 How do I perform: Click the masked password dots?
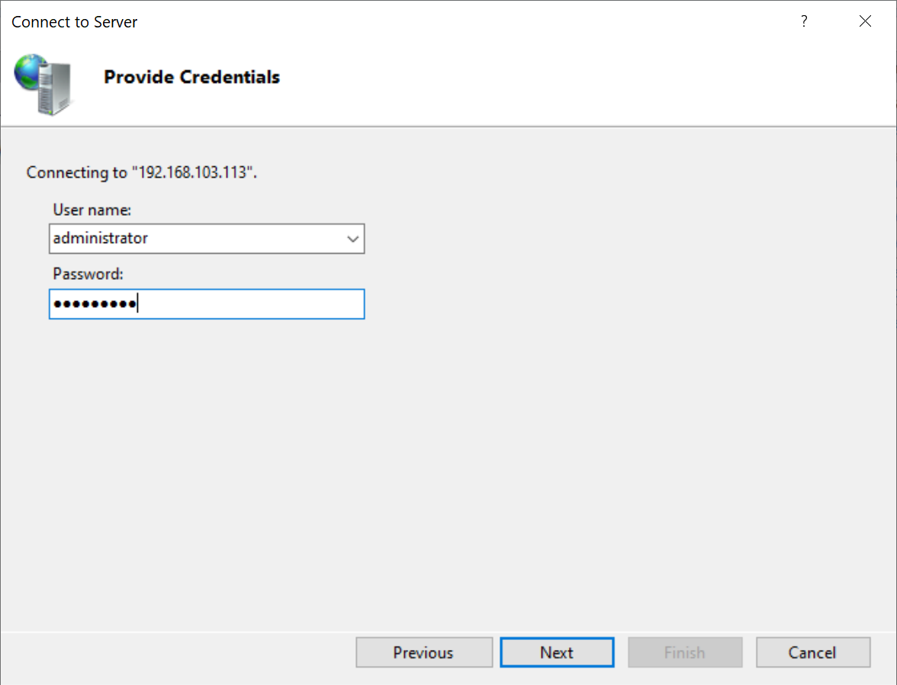[94, 305]
